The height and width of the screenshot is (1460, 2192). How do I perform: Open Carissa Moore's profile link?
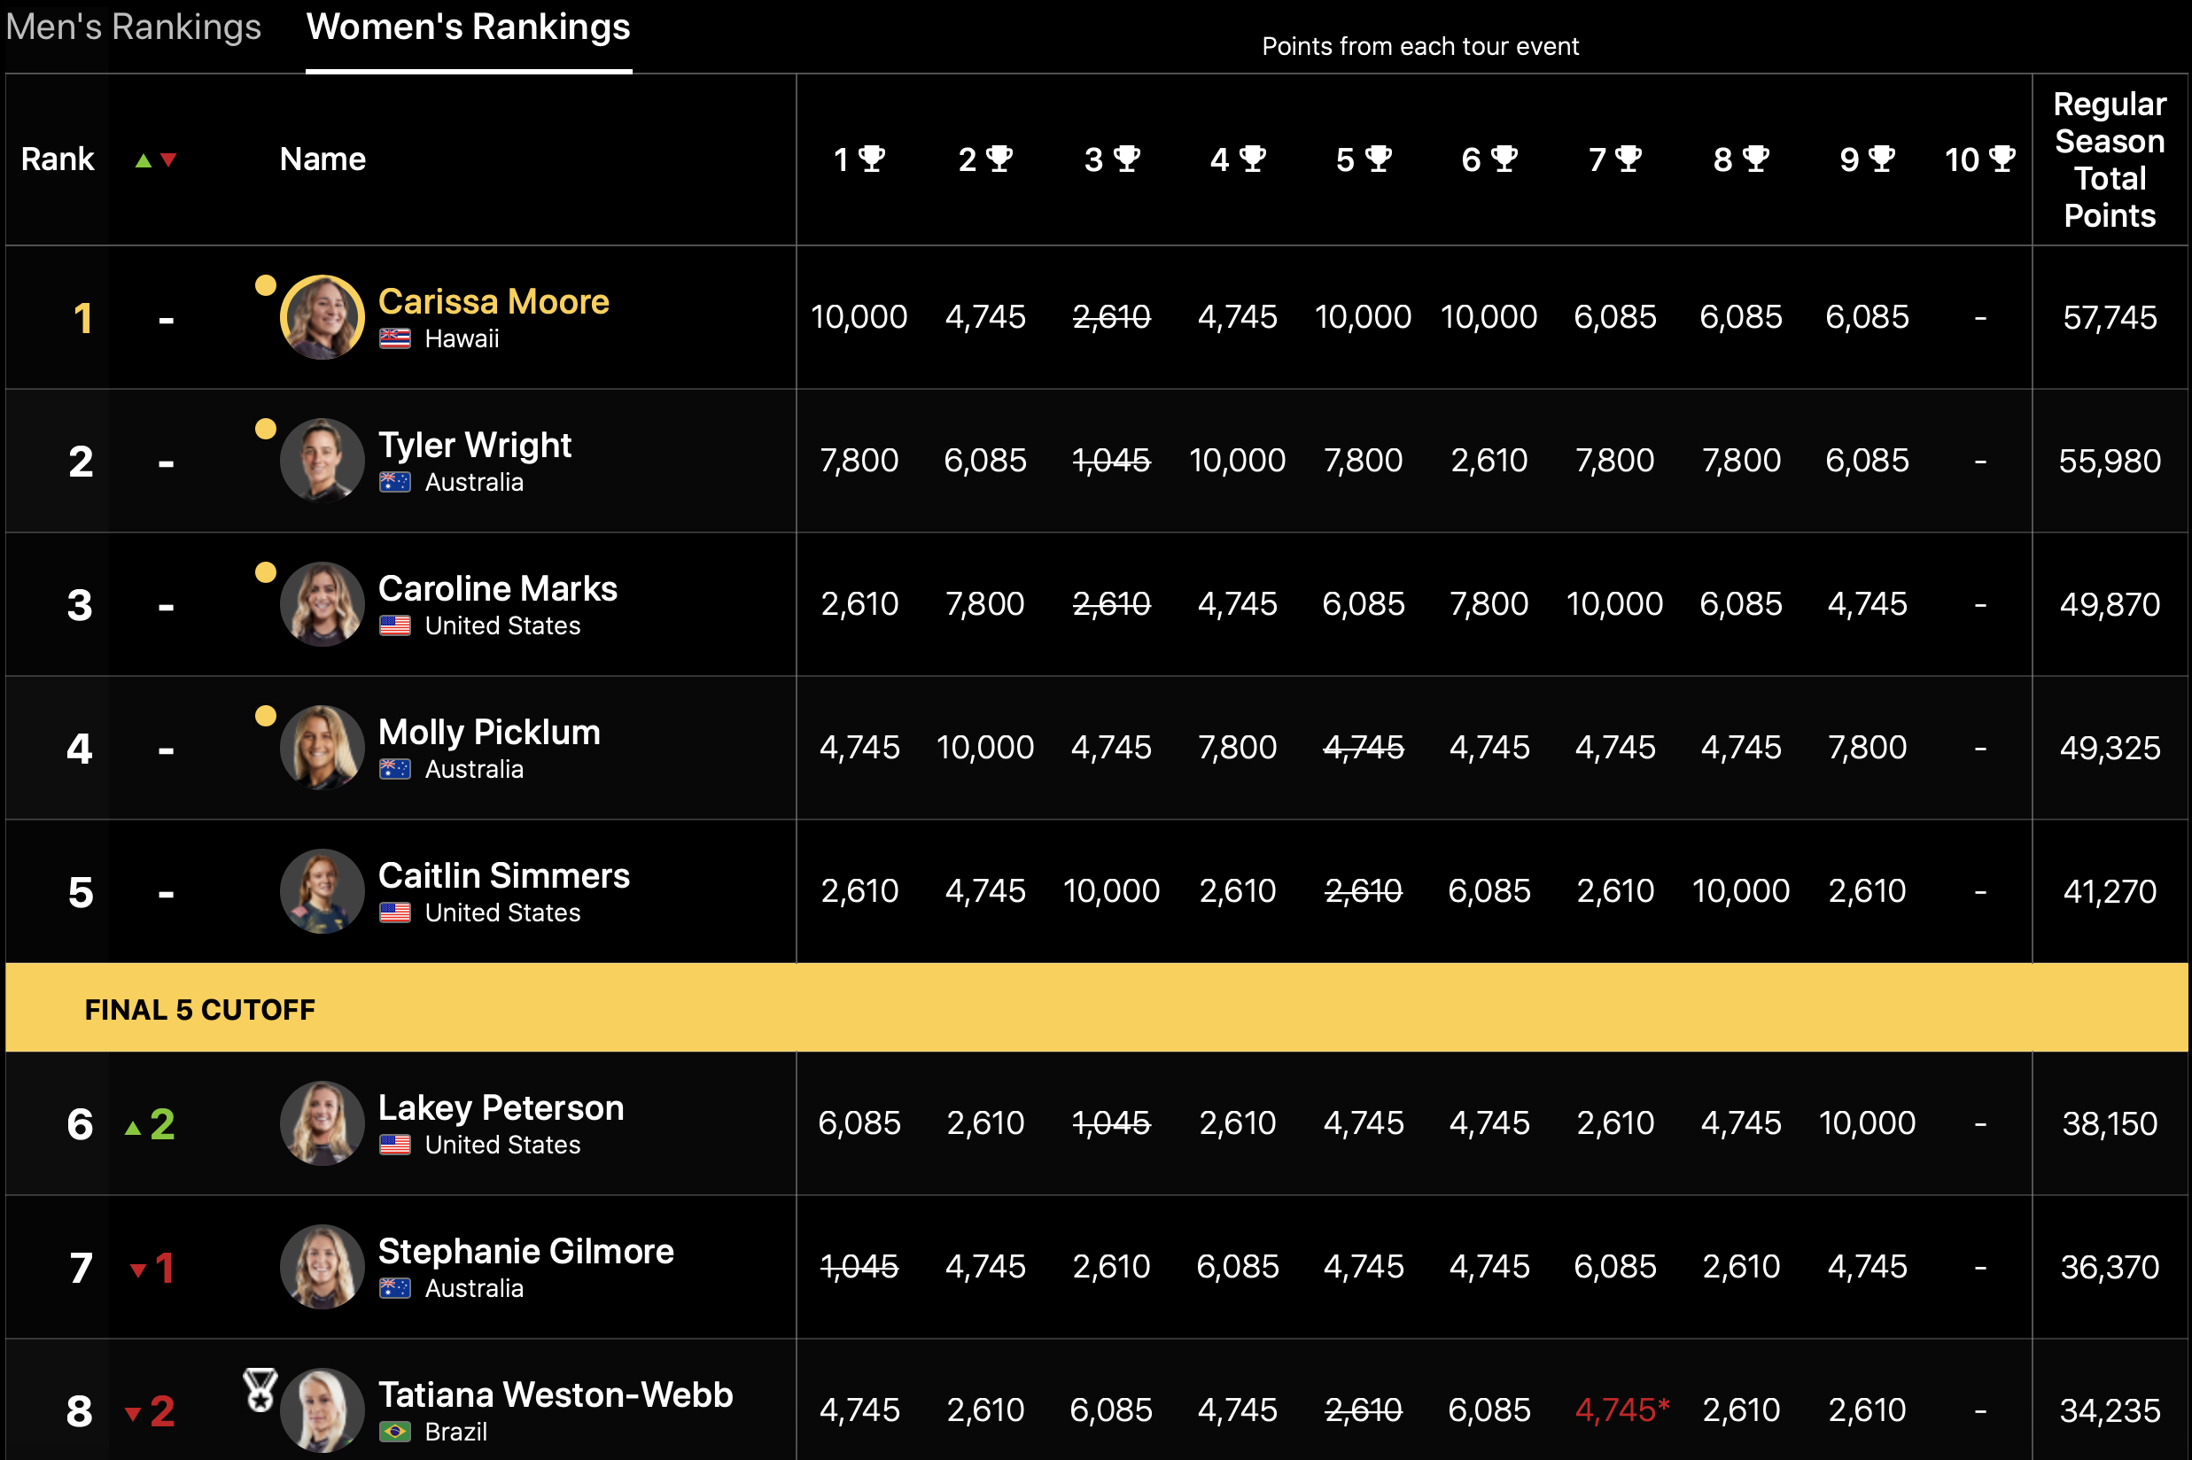pyautogui.click(x=494, y=302)
